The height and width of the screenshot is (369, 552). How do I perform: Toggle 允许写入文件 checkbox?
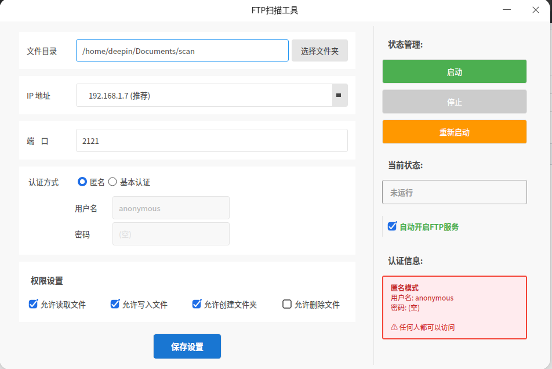pos(115,304)
